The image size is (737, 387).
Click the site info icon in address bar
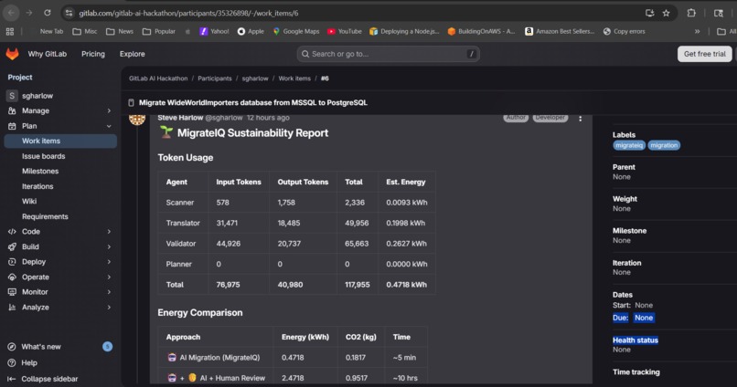click(x=69, y=13)
